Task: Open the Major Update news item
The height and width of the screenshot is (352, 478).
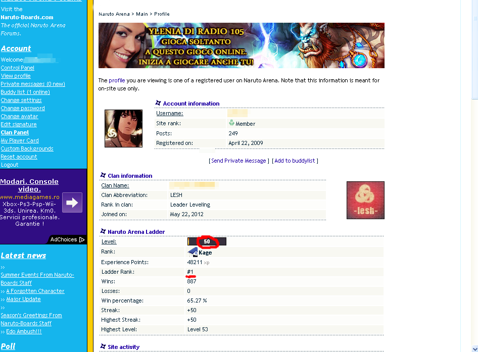Action: tap(23, 299)
